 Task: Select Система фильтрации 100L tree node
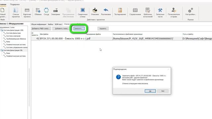coord(13,30)
